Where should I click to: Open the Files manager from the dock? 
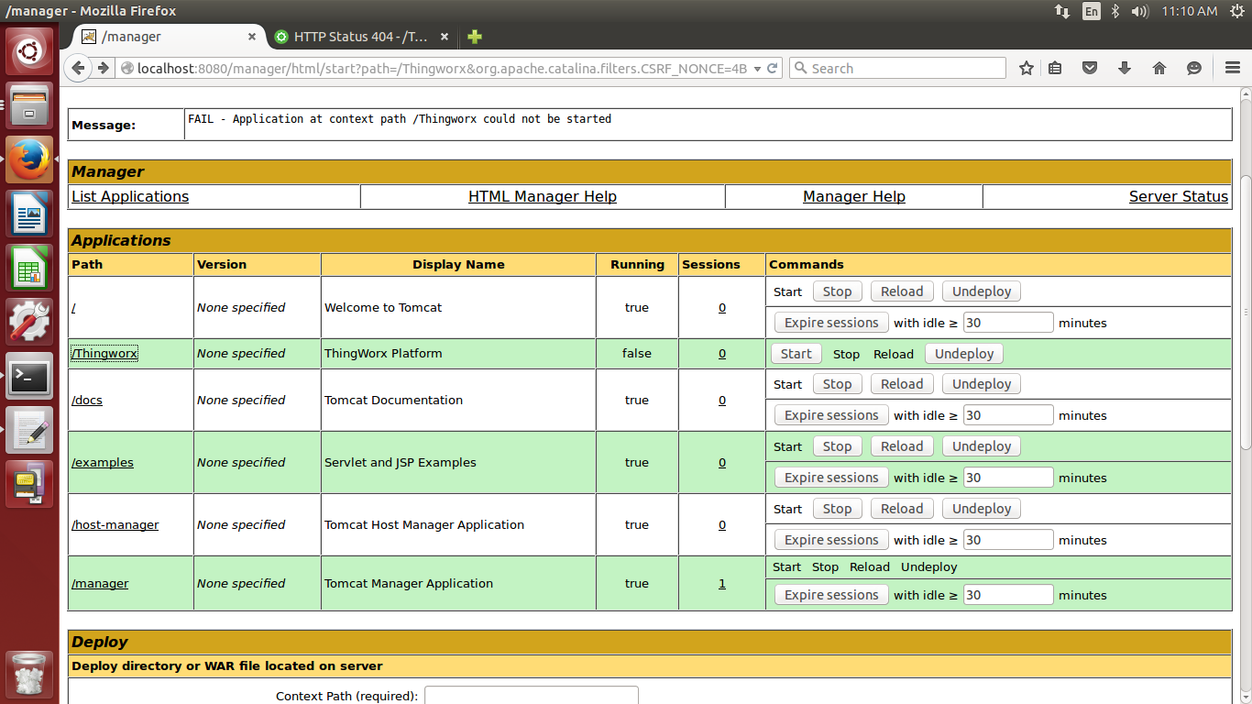click(29, 105)
